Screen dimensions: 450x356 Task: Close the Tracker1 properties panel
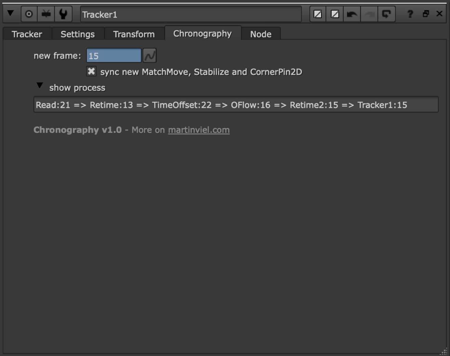[439, 14]
